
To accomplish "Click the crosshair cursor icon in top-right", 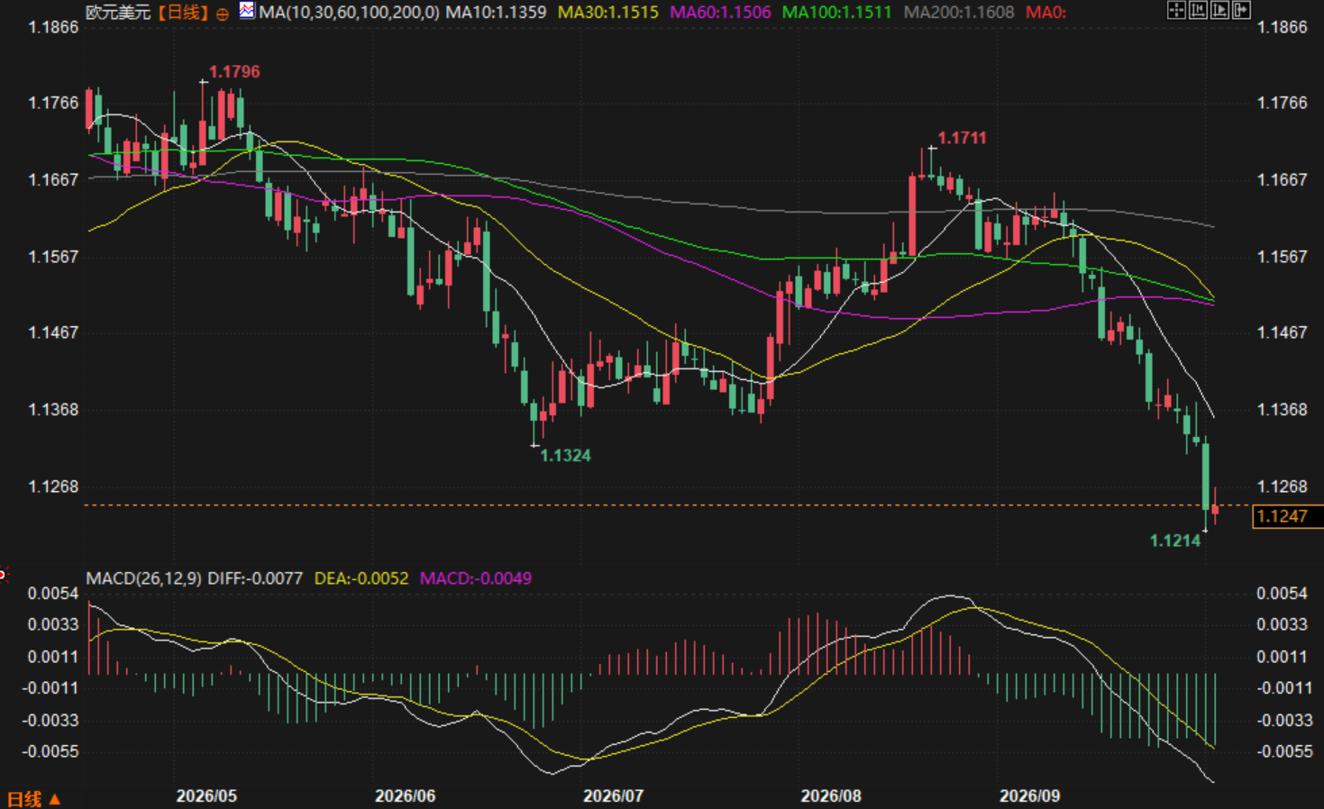I will point(1176,10).
